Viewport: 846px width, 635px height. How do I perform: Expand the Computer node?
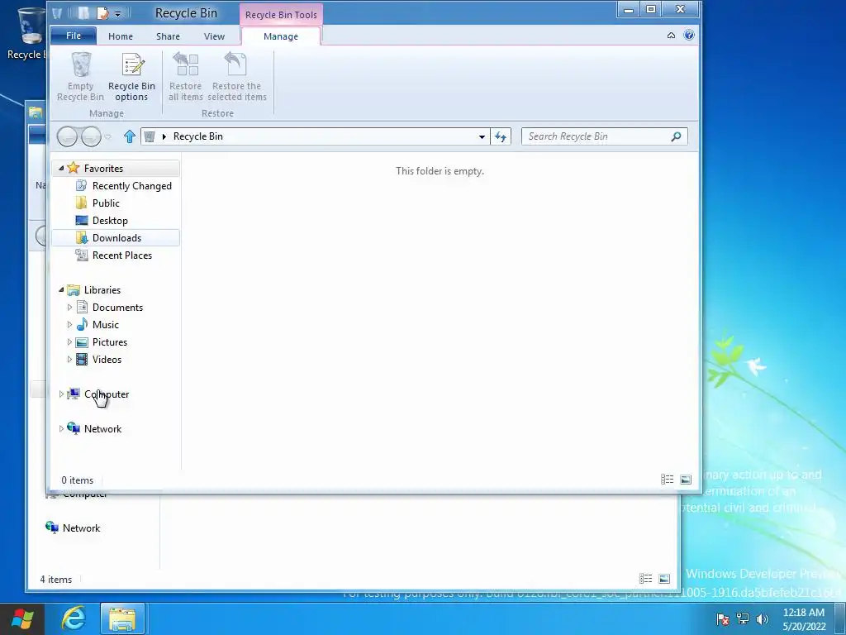point(61,394)
